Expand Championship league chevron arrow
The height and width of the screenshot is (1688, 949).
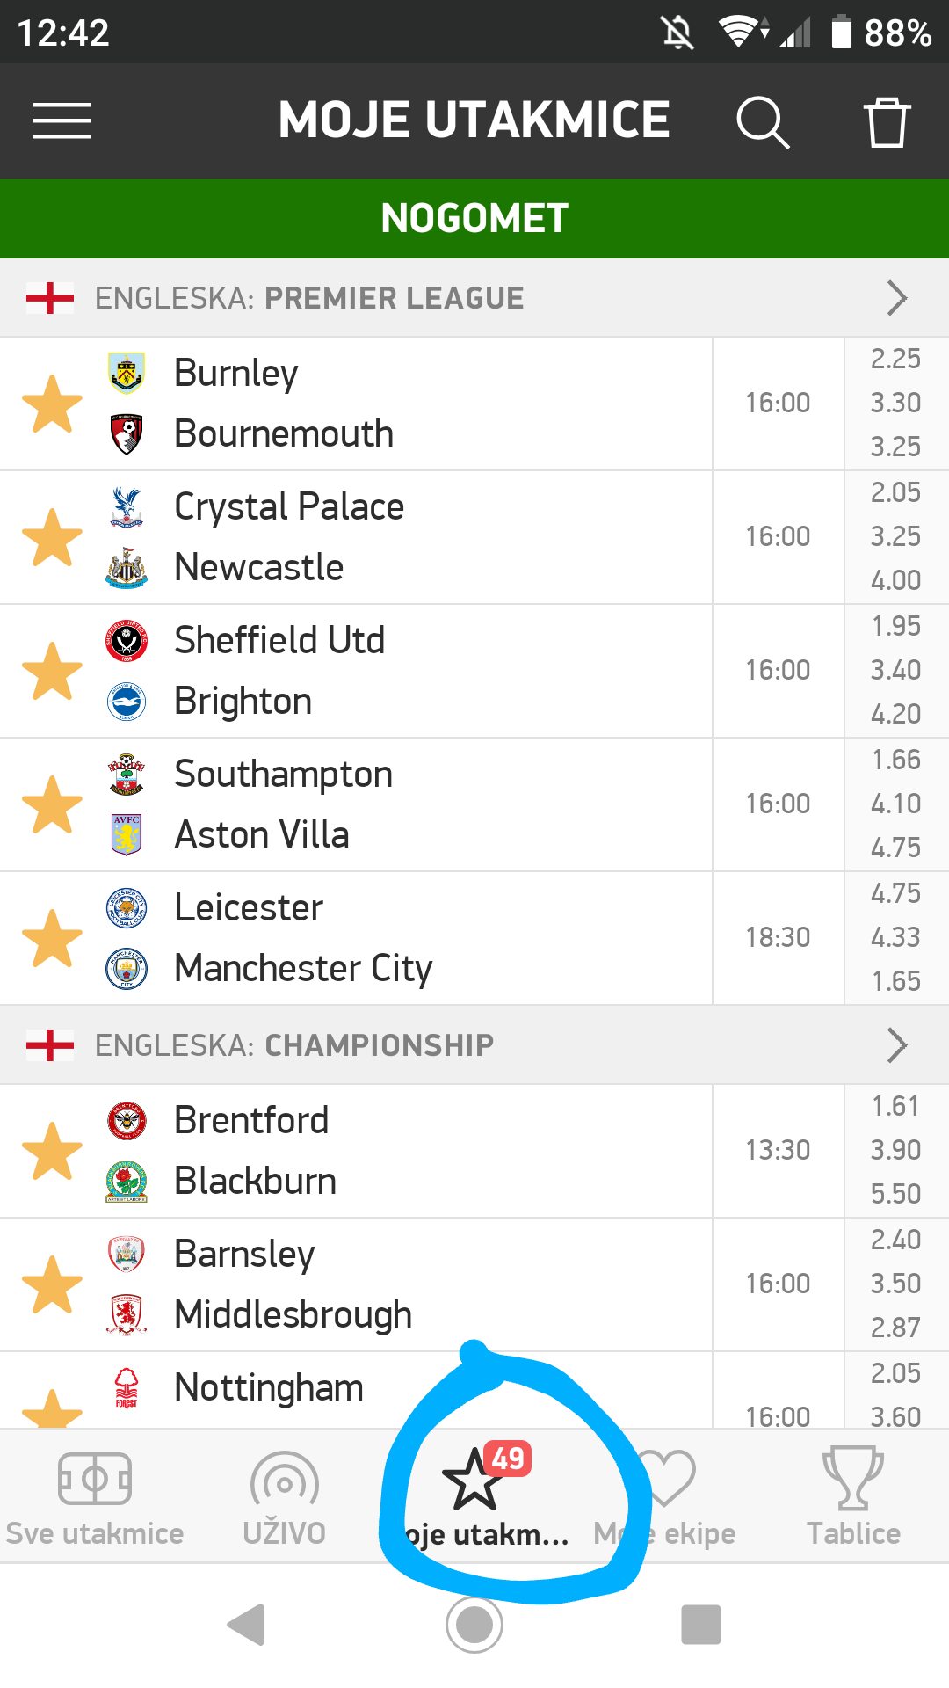click(x=896, y=1045)
